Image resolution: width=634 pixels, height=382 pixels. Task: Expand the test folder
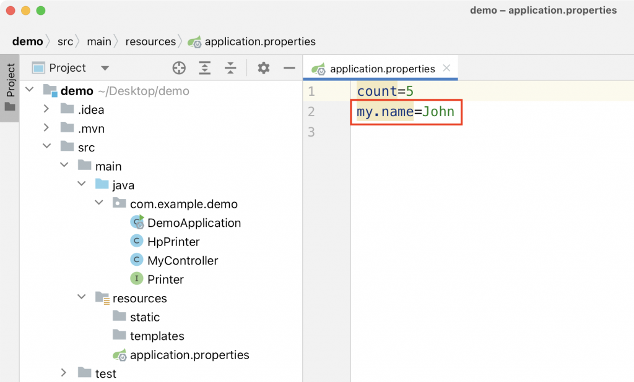point(64,373)
